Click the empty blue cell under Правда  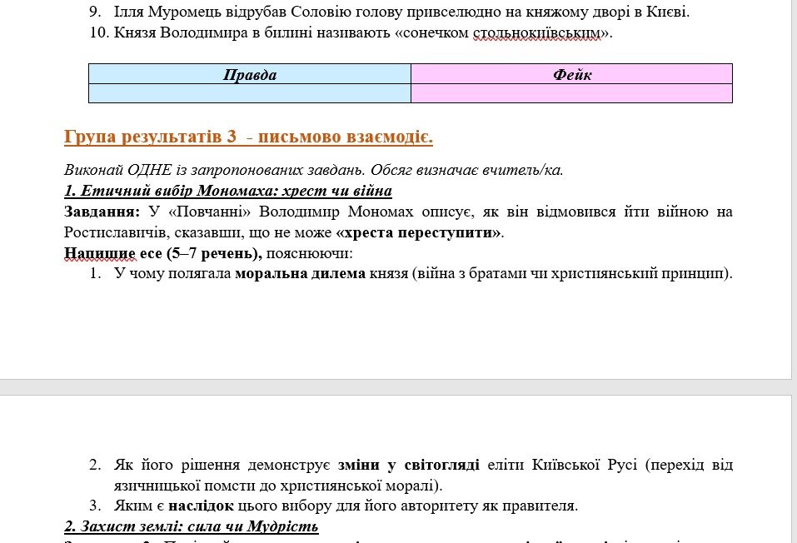[249, 93]
